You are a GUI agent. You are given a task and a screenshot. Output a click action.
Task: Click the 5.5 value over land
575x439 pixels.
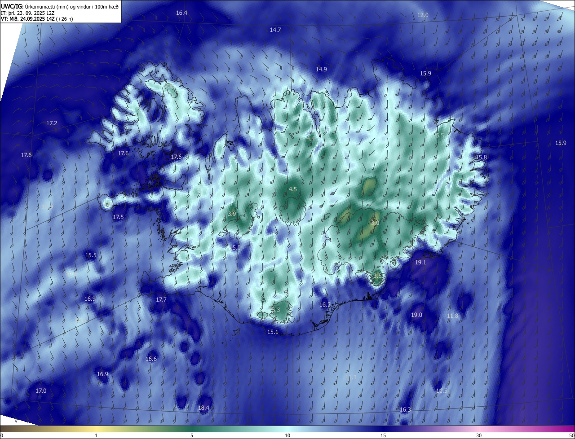pyautogui.click(x=439, y=136)
